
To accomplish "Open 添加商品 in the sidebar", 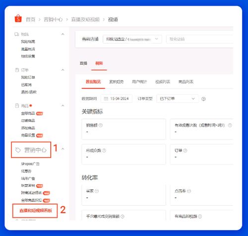I will [28, 128].
